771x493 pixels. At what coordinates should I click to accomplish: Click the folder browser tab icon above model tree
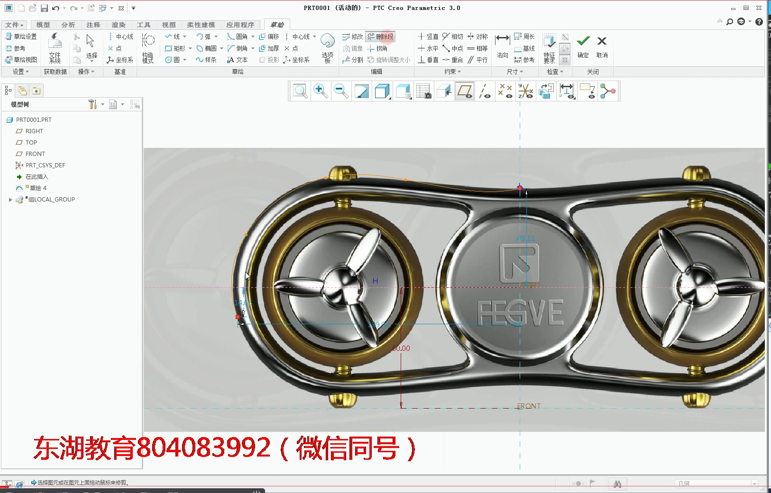pos(22,91)
